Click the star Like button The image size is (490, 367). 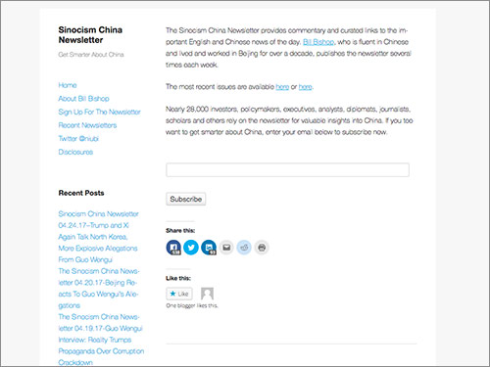179,294
